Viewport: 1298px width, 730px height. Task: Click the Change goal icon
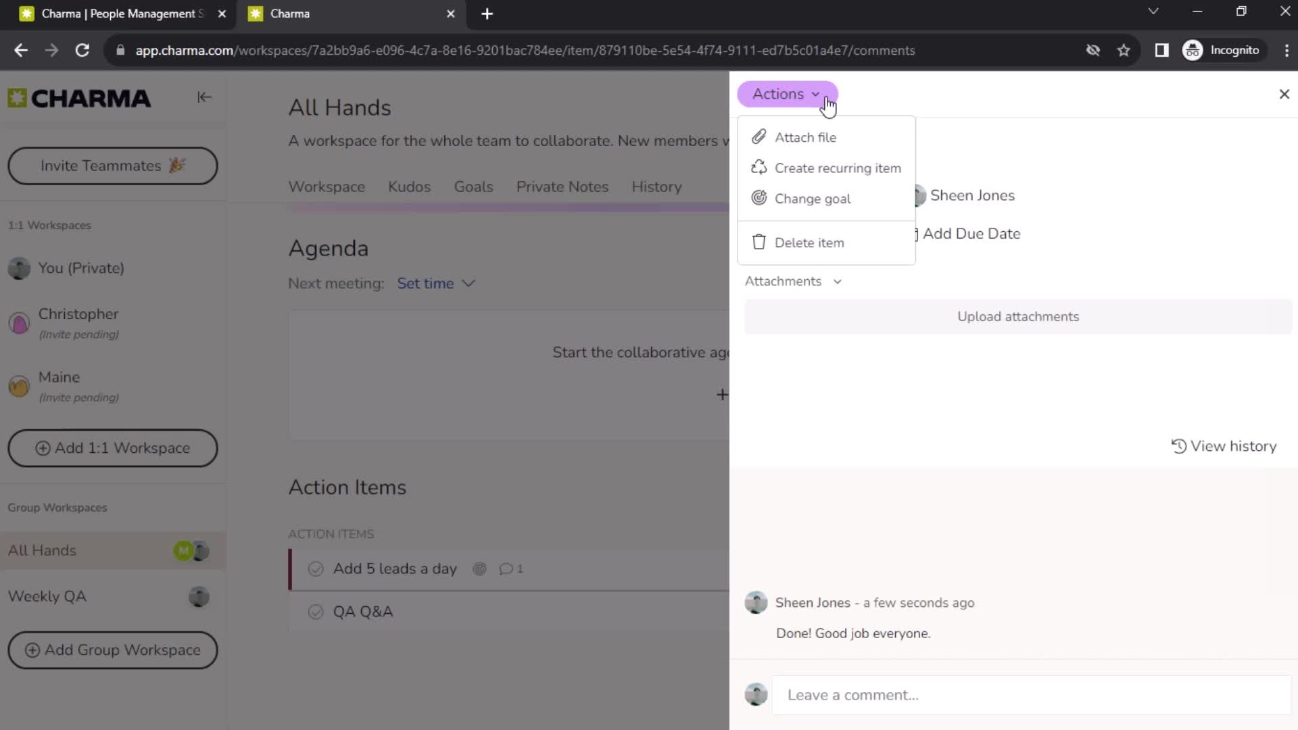coord(759,198)
